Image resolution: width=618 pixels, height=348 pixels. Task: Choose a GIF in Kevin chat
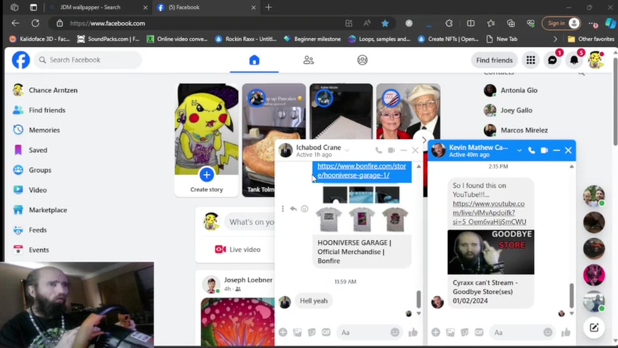pos(479,332)
